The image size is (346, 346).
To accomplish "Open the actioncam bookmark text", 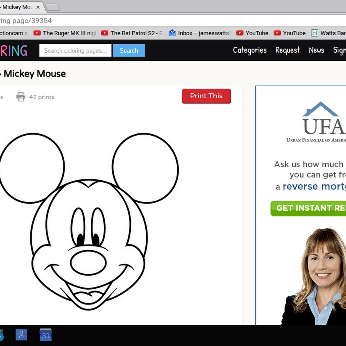I will coord(14,33).
